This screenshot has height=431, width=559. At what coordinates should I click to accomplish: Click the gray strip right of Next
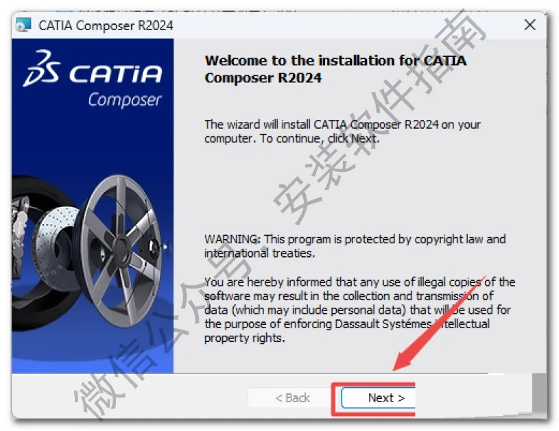(x=539, y=393)
